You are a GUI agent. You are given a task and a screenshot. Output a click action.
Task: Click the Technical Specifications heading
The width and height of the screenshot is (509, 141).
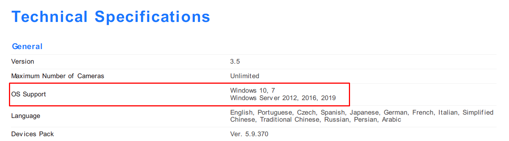click(111, 17)
